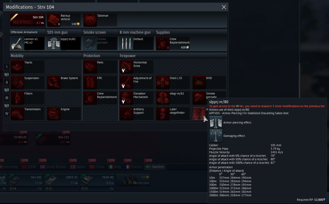Select the Horizontal Drive modification icon
The width and height of the screenshot is (329, 204).
click(x=126, y=67)
